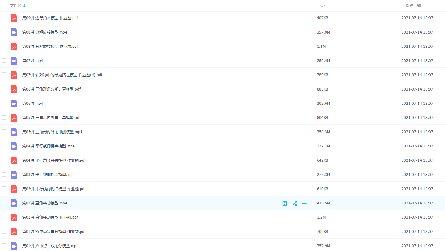Viewport: 445px width, 251px height.
Task: Open more options (three dots) for 第02讲 直角转动模型.mp4
Action: 305,204
